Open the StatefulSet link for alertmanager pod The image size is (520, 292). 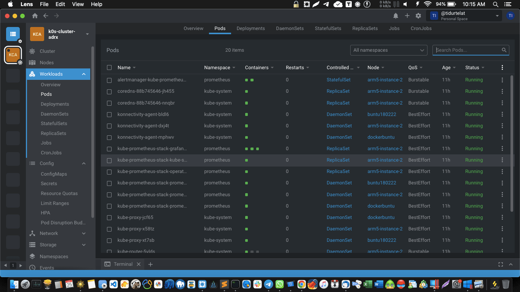[338, 80]
